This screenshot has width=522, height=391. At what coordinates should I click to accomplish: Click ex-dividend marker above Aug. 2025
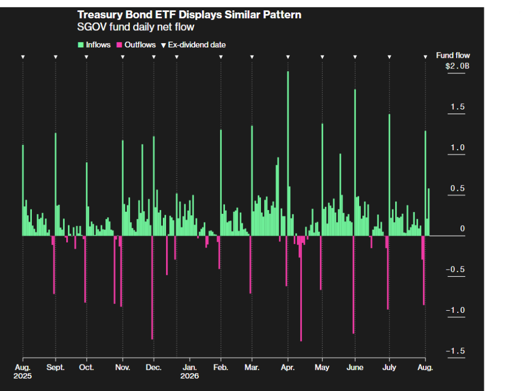coord(23,57)
